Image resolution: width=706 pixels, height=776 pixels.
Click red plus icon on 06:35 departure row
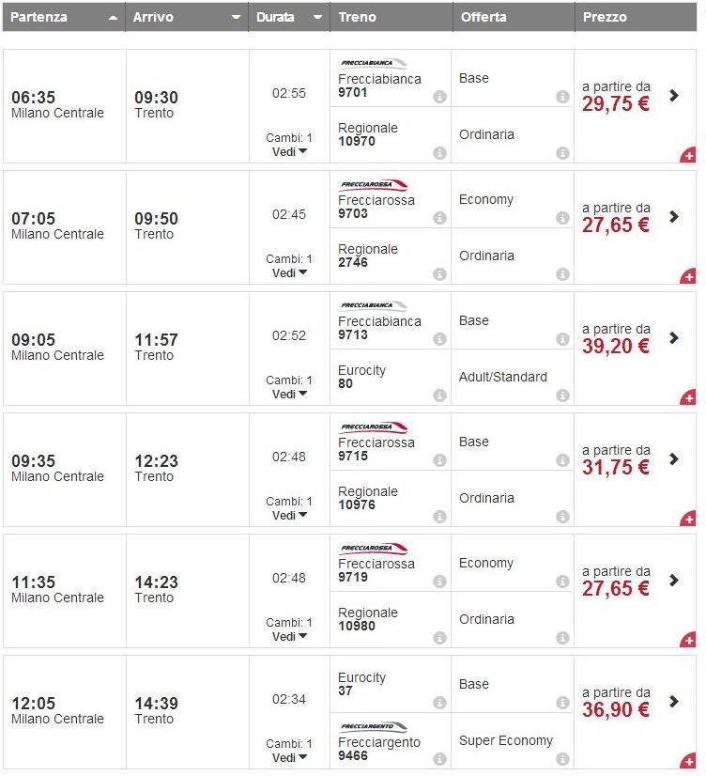(688, 156)
